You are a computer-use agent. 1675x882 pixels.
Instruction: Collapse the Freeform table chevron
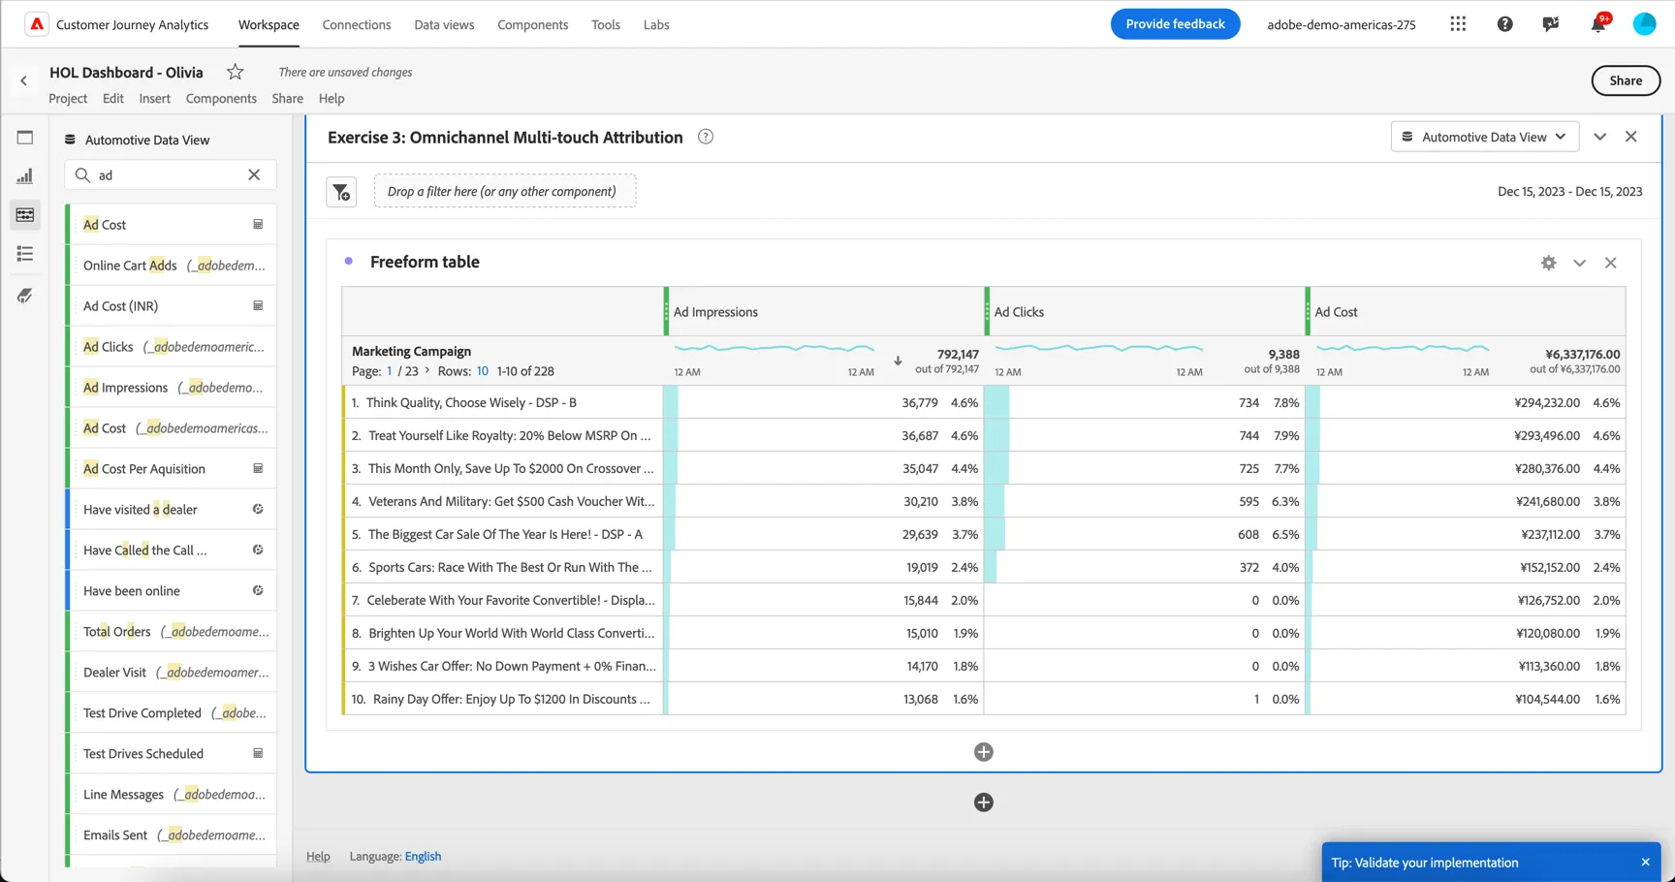(1580, 263)
